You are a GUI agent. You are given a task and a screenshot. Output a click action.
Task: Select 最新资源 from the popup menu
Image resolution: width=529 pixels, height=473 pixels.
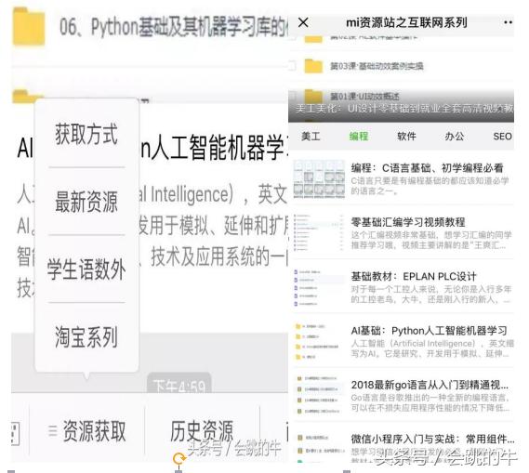86,202
